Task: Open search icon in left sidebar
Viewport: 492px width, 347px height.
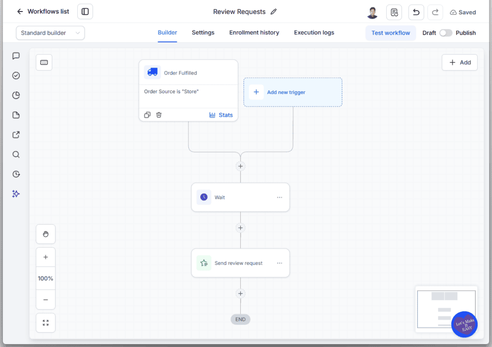Action: pyautogui.click(x=16, y=155)
